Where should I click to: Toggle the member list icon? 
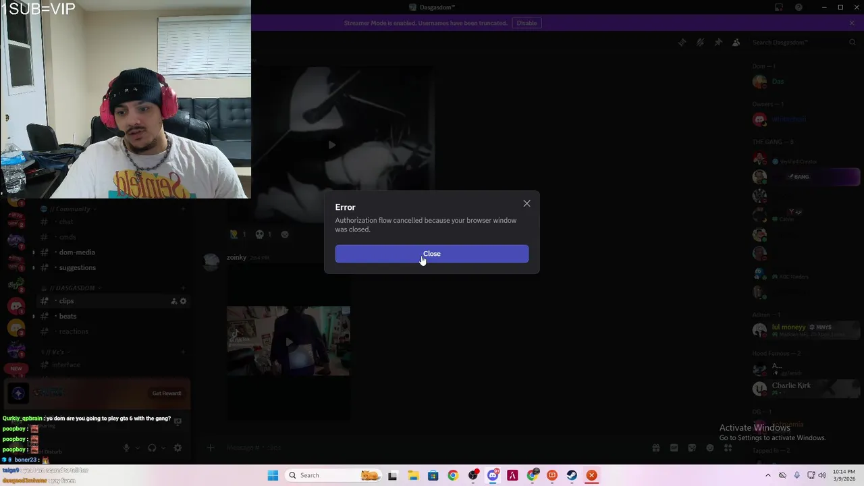tap(736, 43)
